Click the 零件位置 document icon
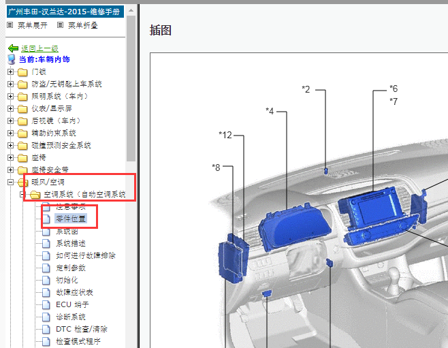Screen dimensions: 448x348 46,219
